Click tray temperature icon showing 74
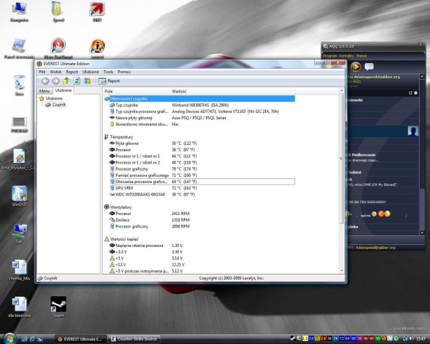430x344 pixels. [336, 338]
